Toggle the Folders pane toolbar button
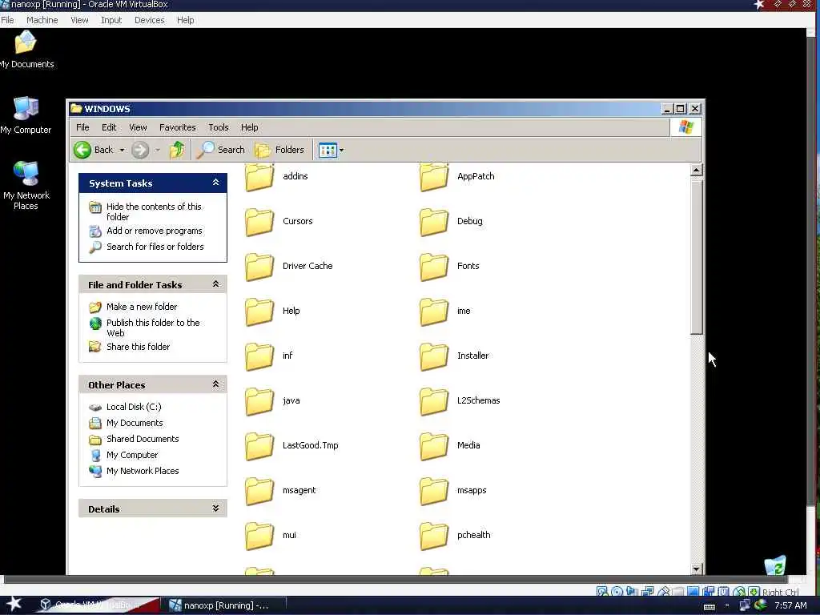 tap(279, 150)
